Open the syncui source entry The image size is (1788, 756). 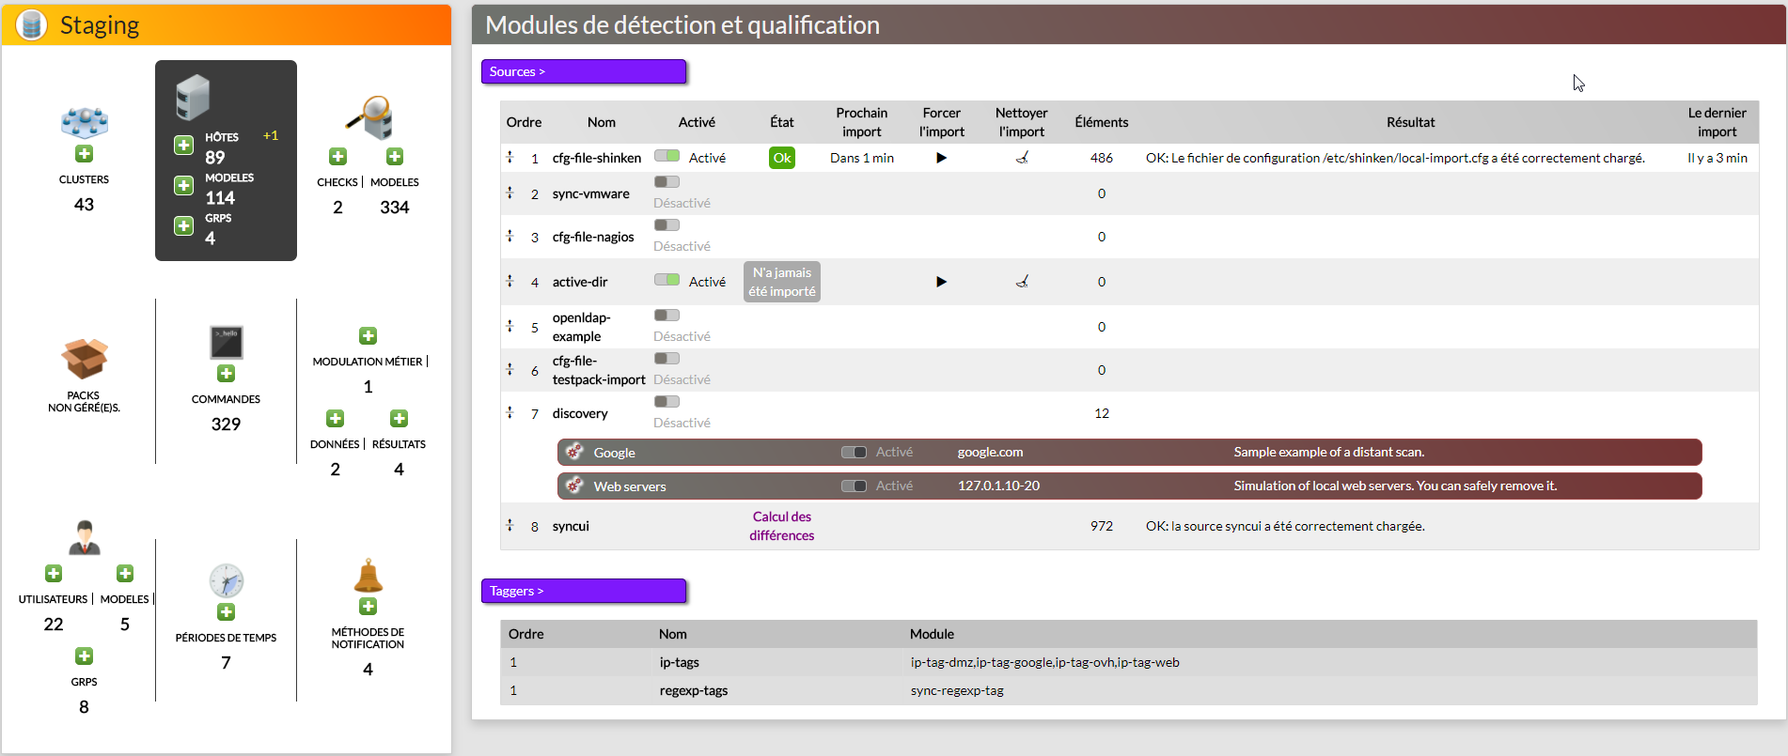tap(571, 526)
